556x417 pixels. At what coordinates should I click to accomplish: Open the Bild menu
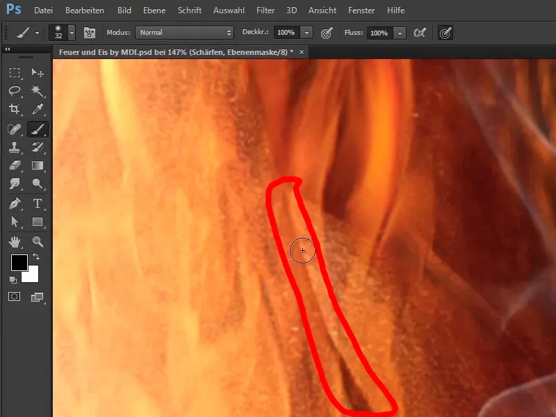(124, 10)
